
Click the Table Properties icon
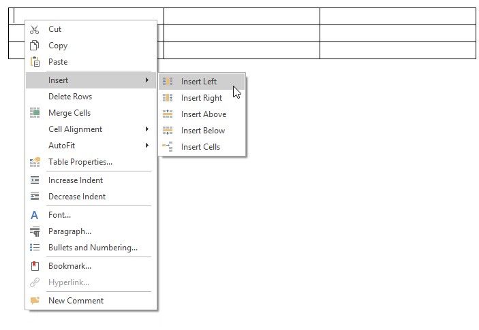tap(35, 162)
